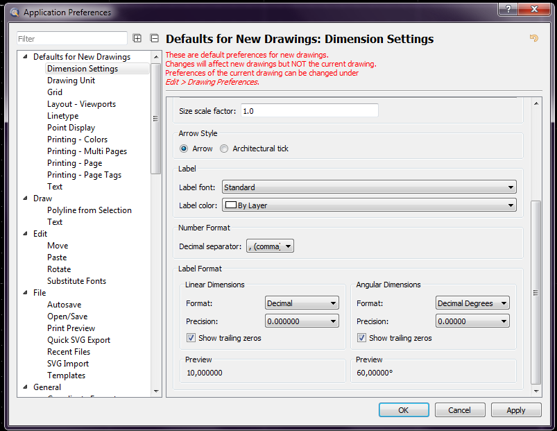Click the help question mark in title bar

pos(507,9)
